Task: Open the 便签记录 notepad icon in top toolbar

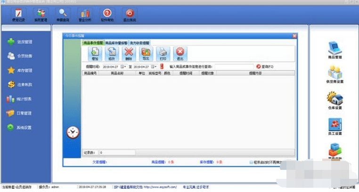Action: click(x=18, y=15)
